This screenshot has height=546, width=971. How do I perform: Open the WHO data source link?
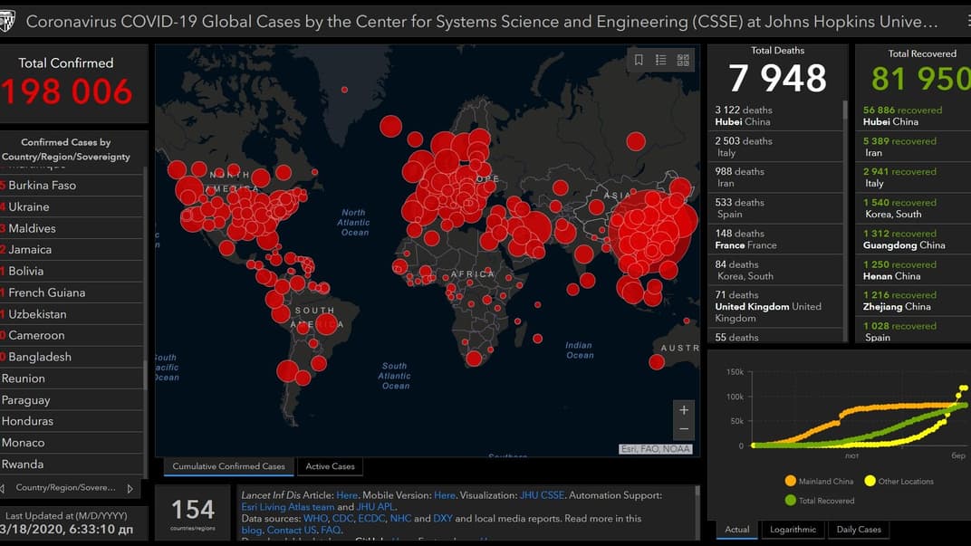pyautogui.click(x=315, y=519)
